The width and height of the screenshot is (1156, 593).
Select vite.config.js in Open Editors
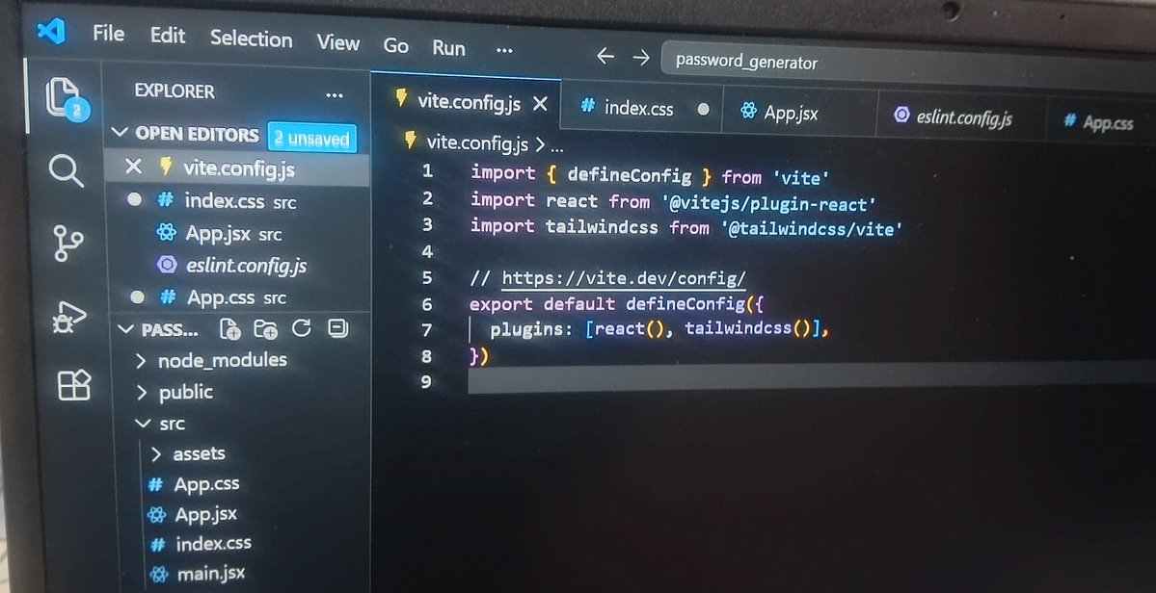point(240,169)
